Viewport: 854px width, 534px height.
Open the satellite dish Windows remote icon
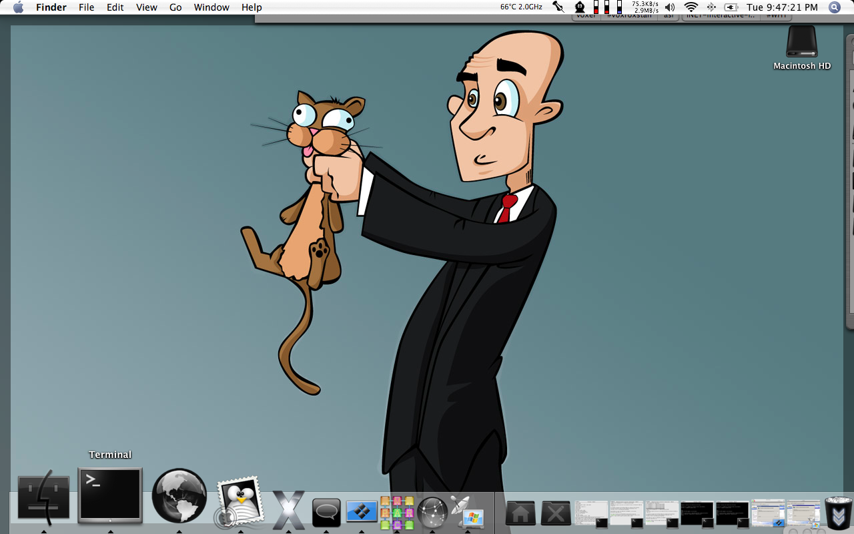467,512
